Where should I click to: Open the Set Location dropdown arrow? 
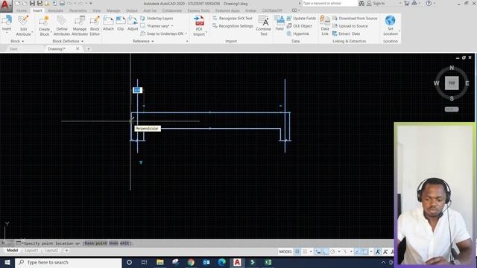click(x=399, y=31)
